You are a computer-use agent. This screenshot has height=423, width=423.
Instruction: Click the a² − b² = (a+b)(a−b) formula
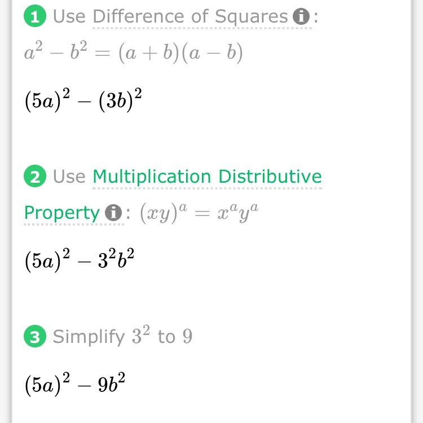133,52
